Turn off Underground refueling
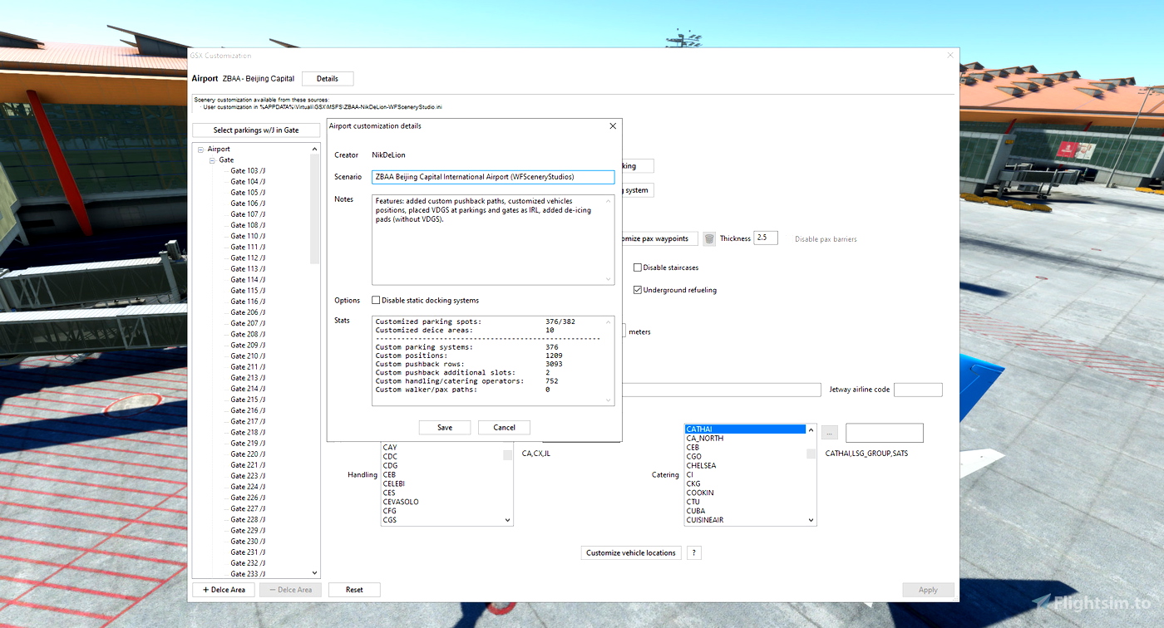This screenshot has height=628, width=1164. click(638, 289)
